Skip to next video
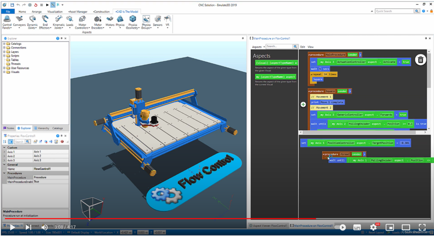 [x=28, y=227]
